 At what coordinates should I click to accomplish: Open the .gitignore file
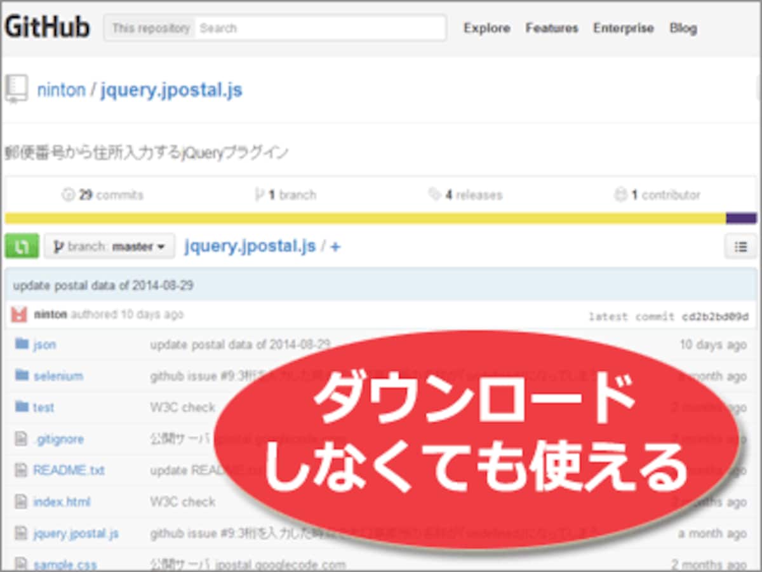[58, 439]
